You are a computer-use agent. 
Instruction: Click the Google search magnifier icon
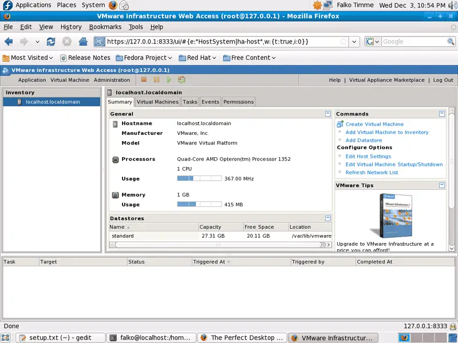coord(451,42)
